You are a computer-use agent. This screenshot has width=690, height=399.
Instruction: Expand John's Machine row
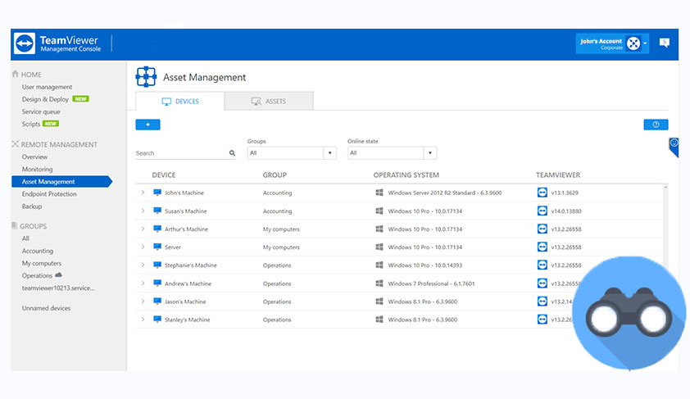coord(143,193)
